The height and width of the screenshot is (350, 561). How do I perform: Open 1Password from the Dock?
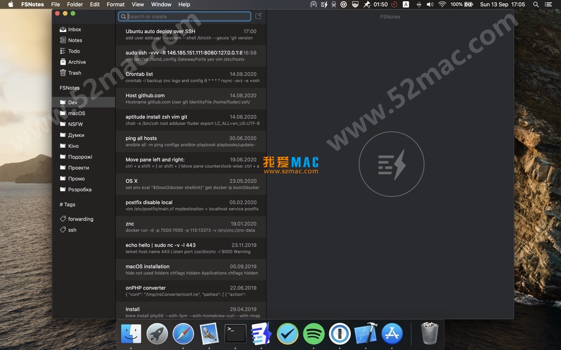pos(340,333)
